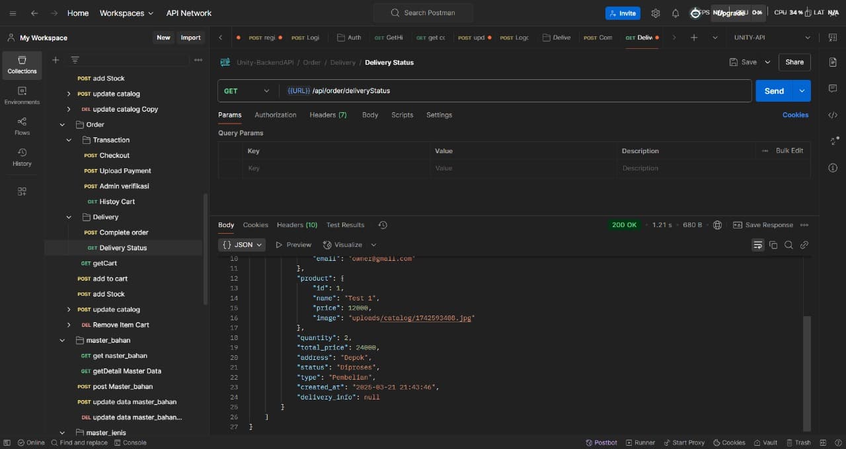The height and width of the screenshot is (449, 846).
Task: Open History in the left sidebar
Action: click(22, 156)
